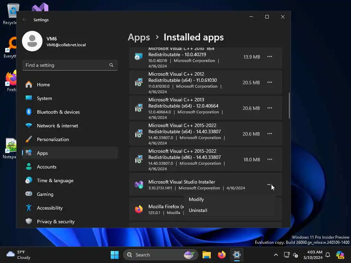Toggle more options for Visual Studio Installer
The width and height of the screenshot is (351, 263).
pos(270,185)
